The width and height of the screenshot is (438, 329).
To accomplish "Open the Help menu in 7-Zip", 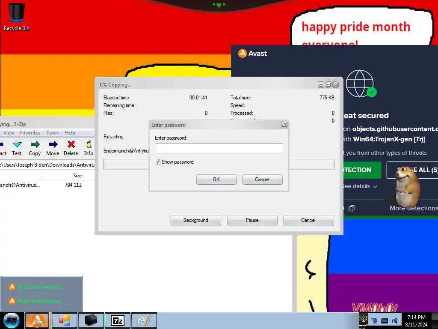I will coord(70,133).
